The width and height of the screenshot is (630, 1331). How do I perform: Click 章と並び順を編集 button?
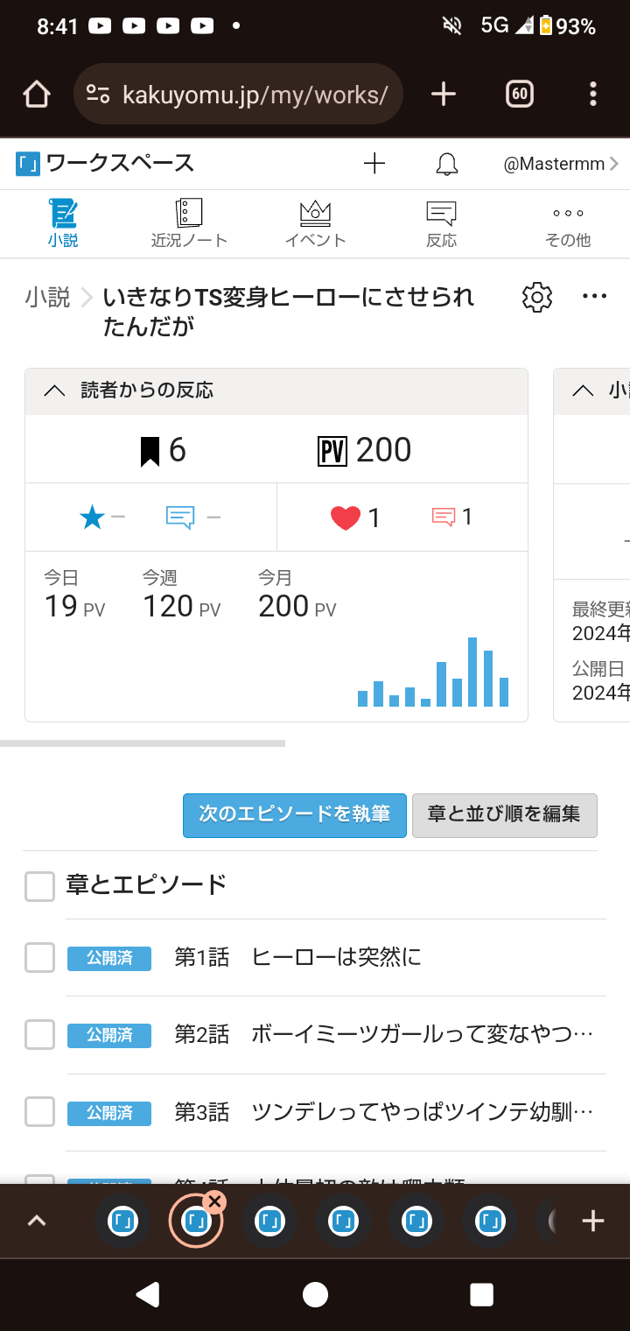[x=504, y=815]
